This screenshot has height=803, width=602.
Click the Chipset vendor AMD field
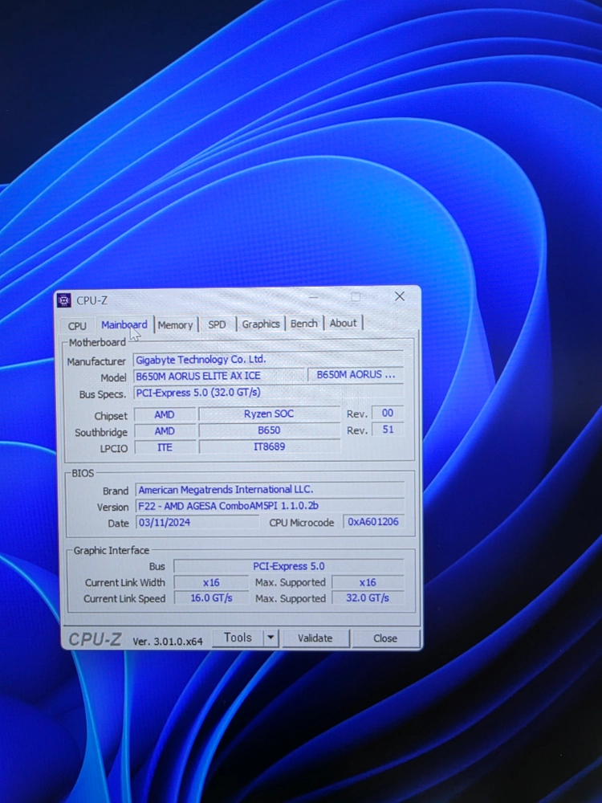[165, 414]
